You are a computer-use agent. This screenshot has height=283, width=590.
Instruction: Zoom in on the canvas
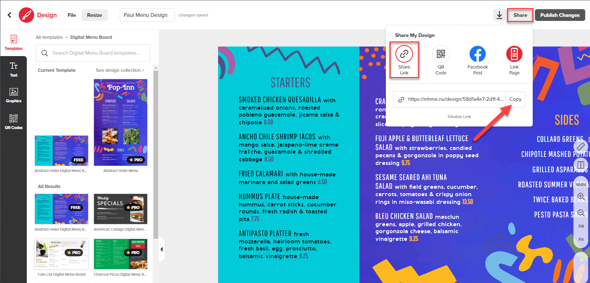click(581, 197)
